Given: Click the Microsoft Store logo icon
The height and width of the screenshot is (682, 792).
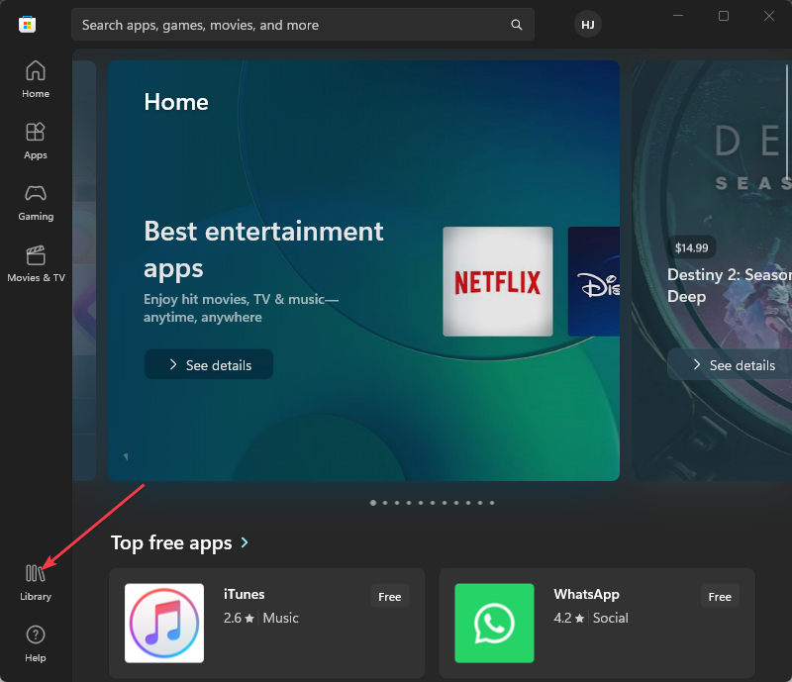Looking at the screenshot, I should [x=28, y=24].
